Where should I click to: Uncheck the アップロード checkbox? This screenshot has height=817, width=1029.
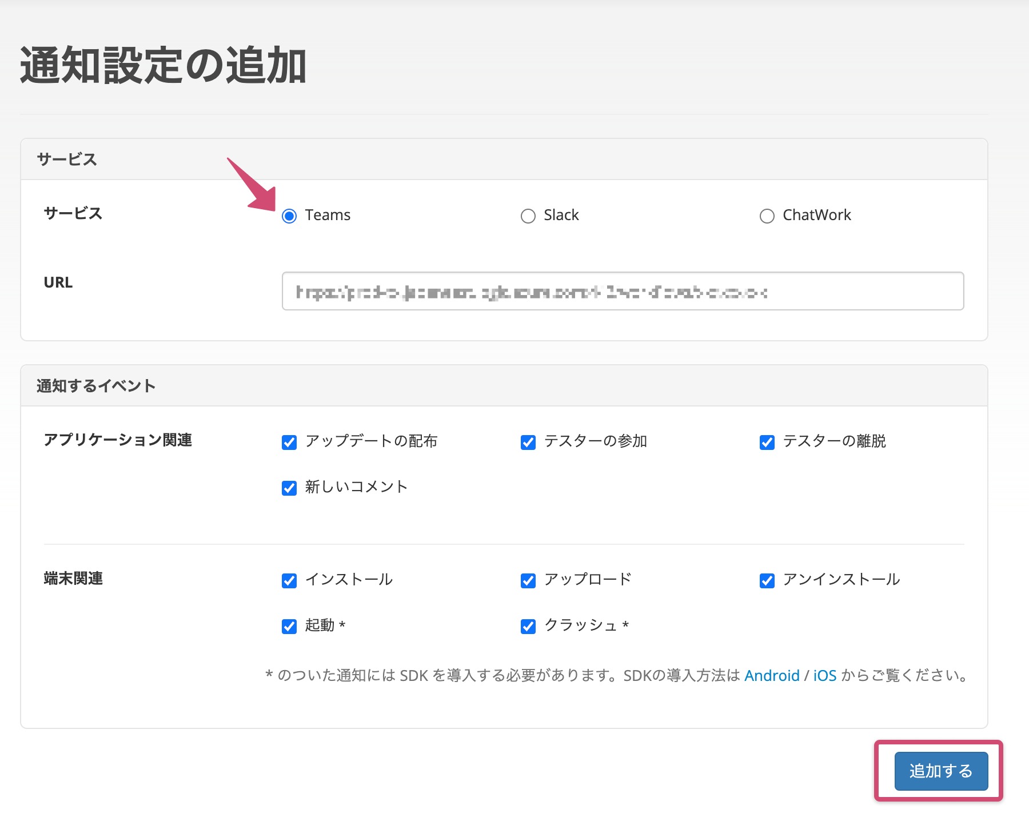tap(528, 580)
